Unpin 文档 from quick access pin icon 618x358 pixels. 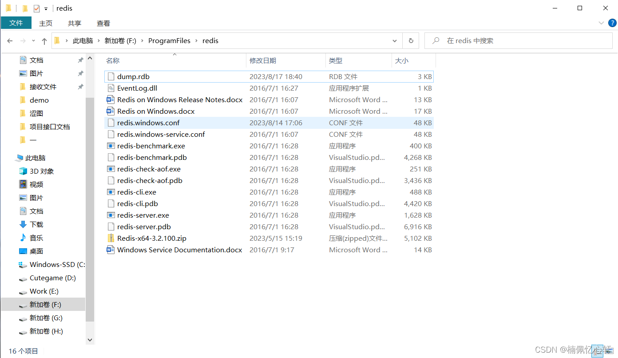80,60
